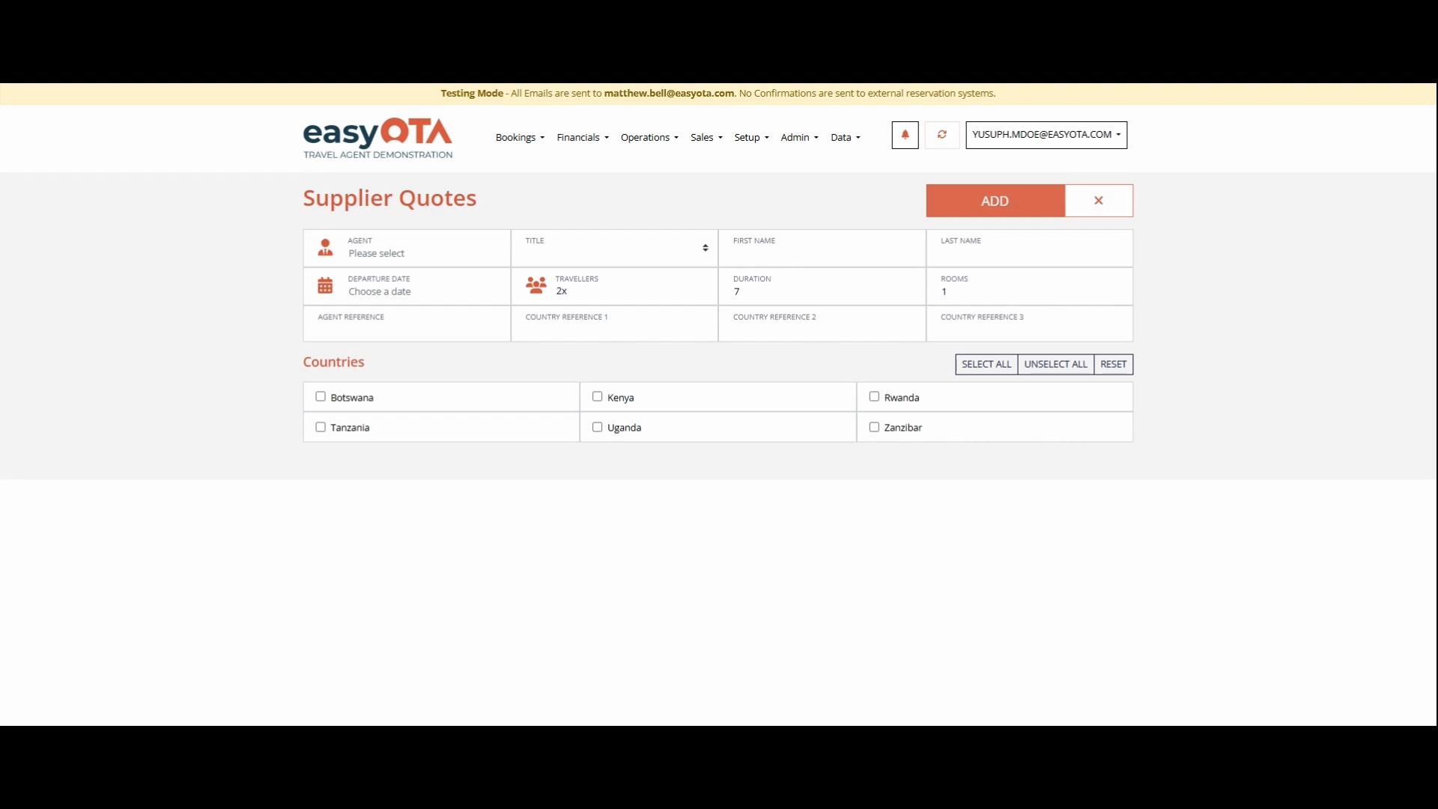Tick the Kenya checkbox
1438x809 pixels.
597,396
